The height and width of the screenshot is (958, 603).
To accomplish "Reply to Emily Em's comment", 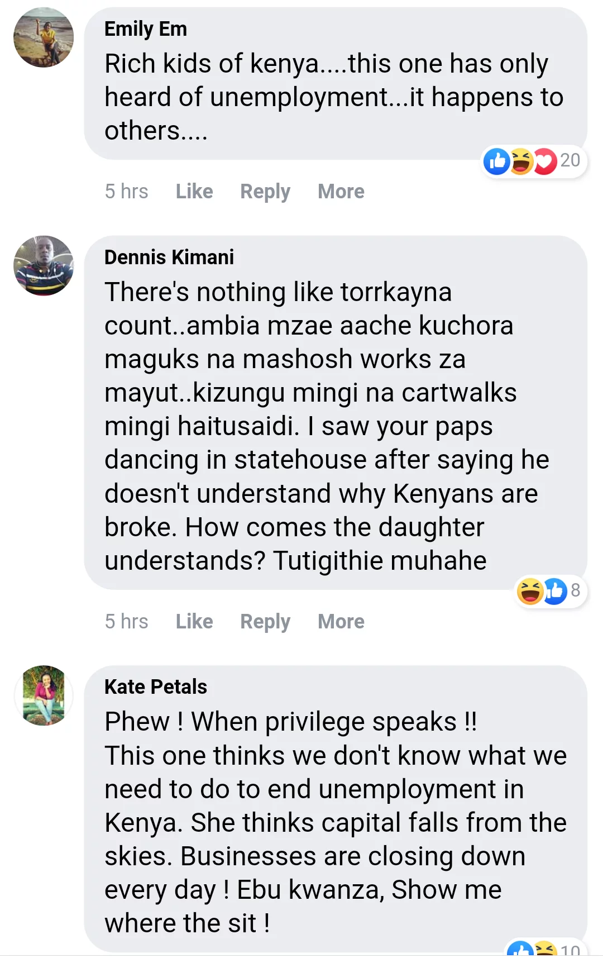I will (x=265, y=192).
